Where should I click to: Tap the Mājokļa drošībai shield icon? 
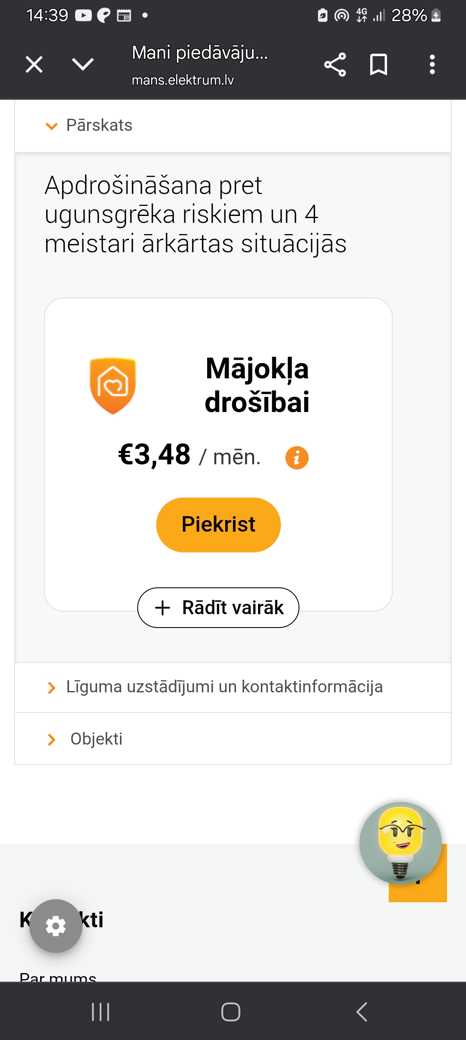point(113,385)
